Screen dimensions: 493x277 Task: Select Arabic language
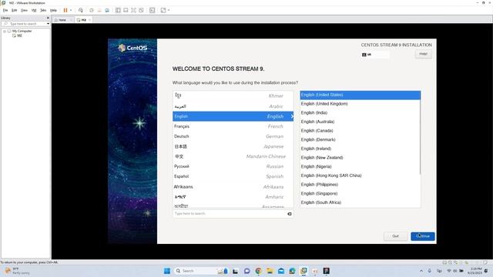click(x=233, y=106)
